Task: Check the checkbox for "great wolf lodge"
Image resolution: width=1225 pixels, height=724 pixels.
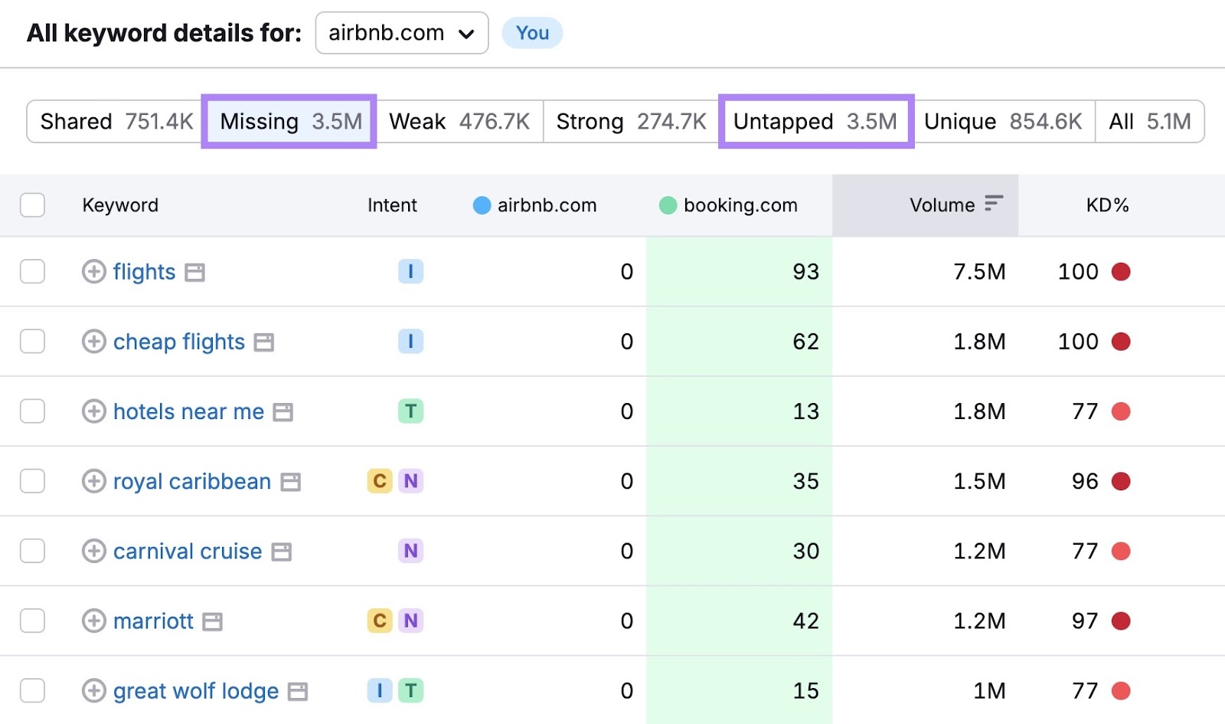Action: 32,690
